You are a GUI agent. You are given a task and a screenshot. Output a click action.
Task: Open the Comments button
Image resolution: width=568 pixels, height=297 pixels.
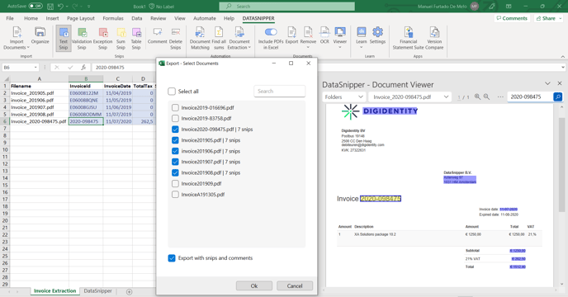(x=512, y=18)
